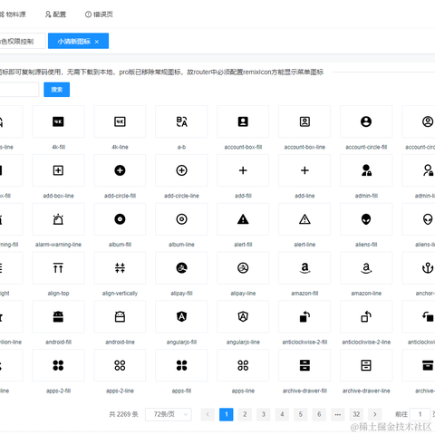Select the admin-fill icon
Viewport: 435px width, 435px height.
point(366,170)
